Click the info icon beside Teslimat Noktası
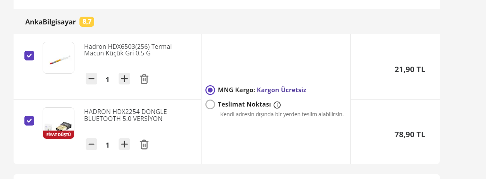 [x=277, y=105]
